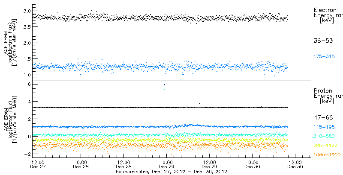
Task: Click the [keV] unit under Proton heading
Action: pos(327,102)
